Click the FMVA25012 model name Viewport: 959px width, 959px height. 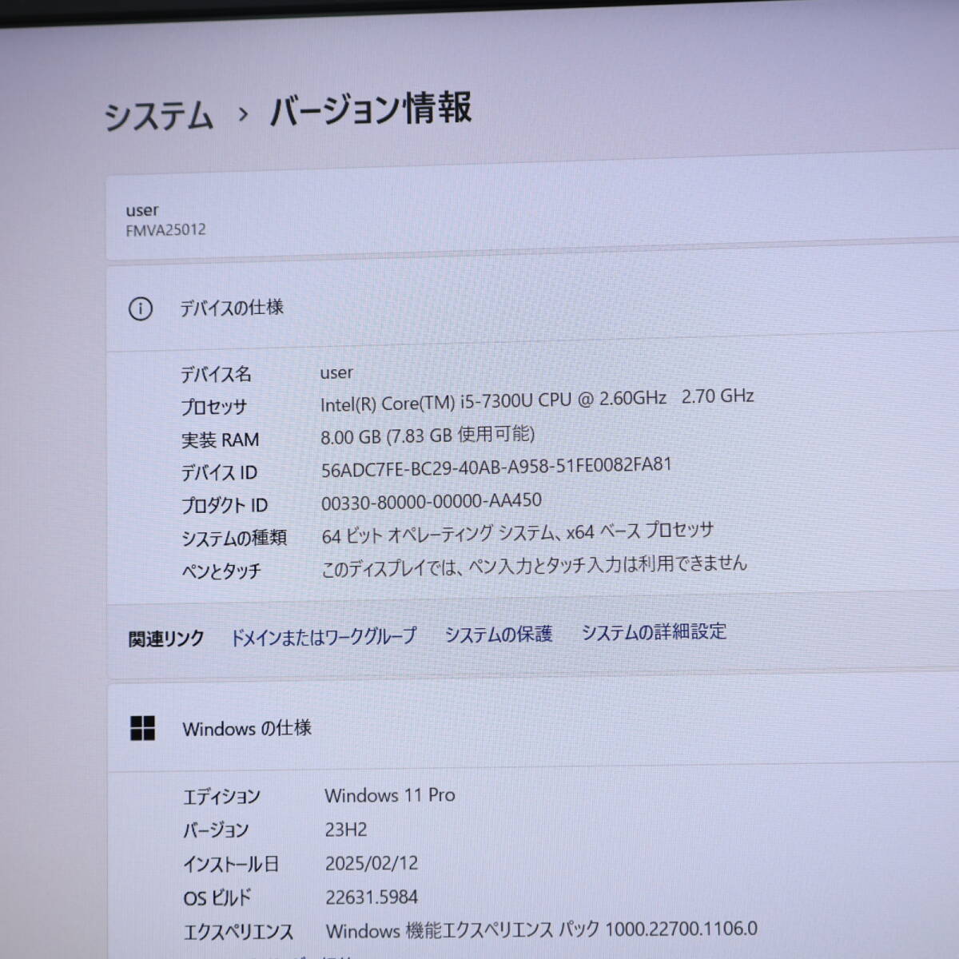point(165,230)
